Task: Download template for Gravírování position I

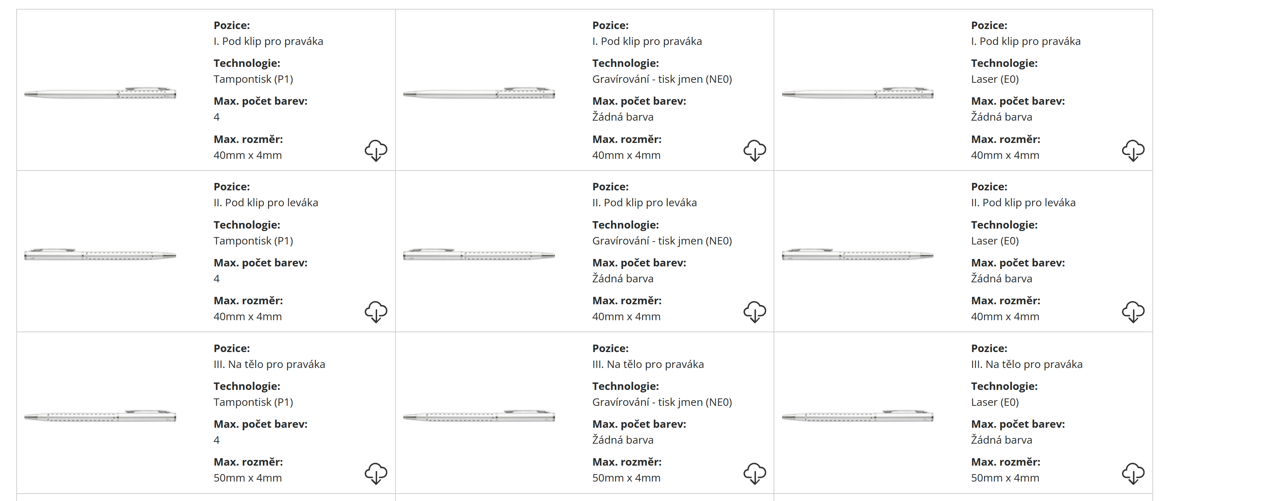Action: click(754, 150)
